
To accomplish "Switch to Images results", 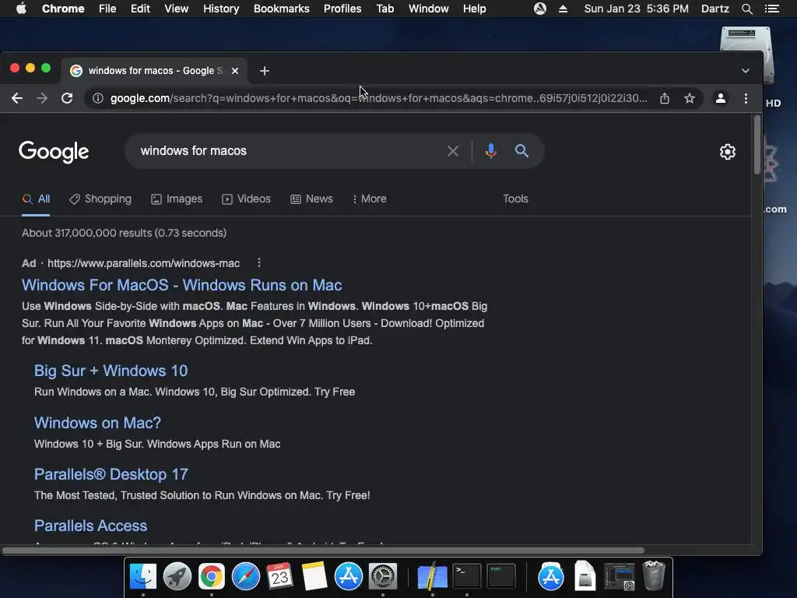I will click(177, 199).
